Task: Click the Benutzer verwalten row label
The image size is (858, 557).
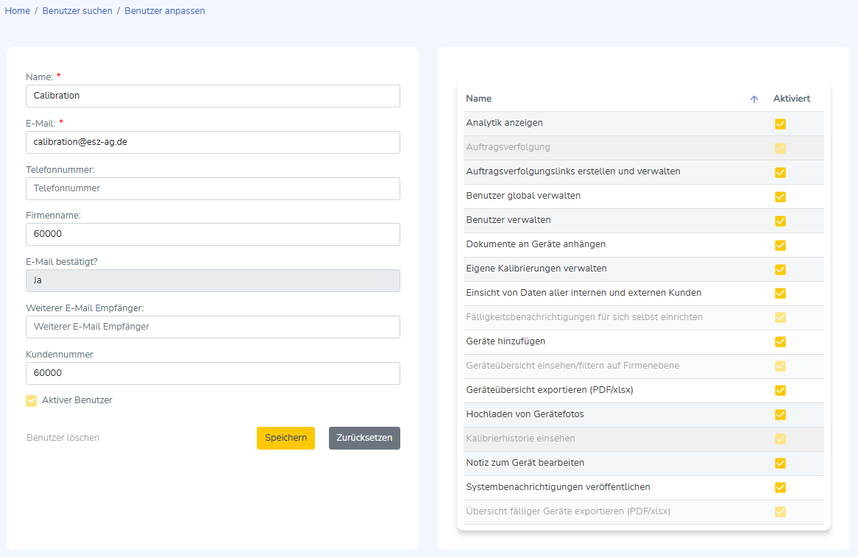Action: (508, 220)
